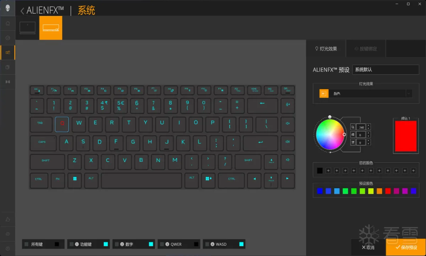Select the ESC key

coord(36,90)
